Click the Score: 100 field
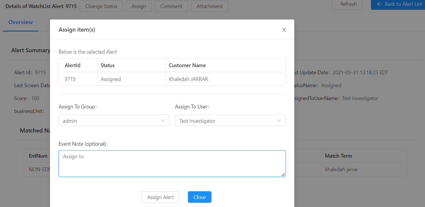The width and height of the screenshot is (425, 207). 27,98
